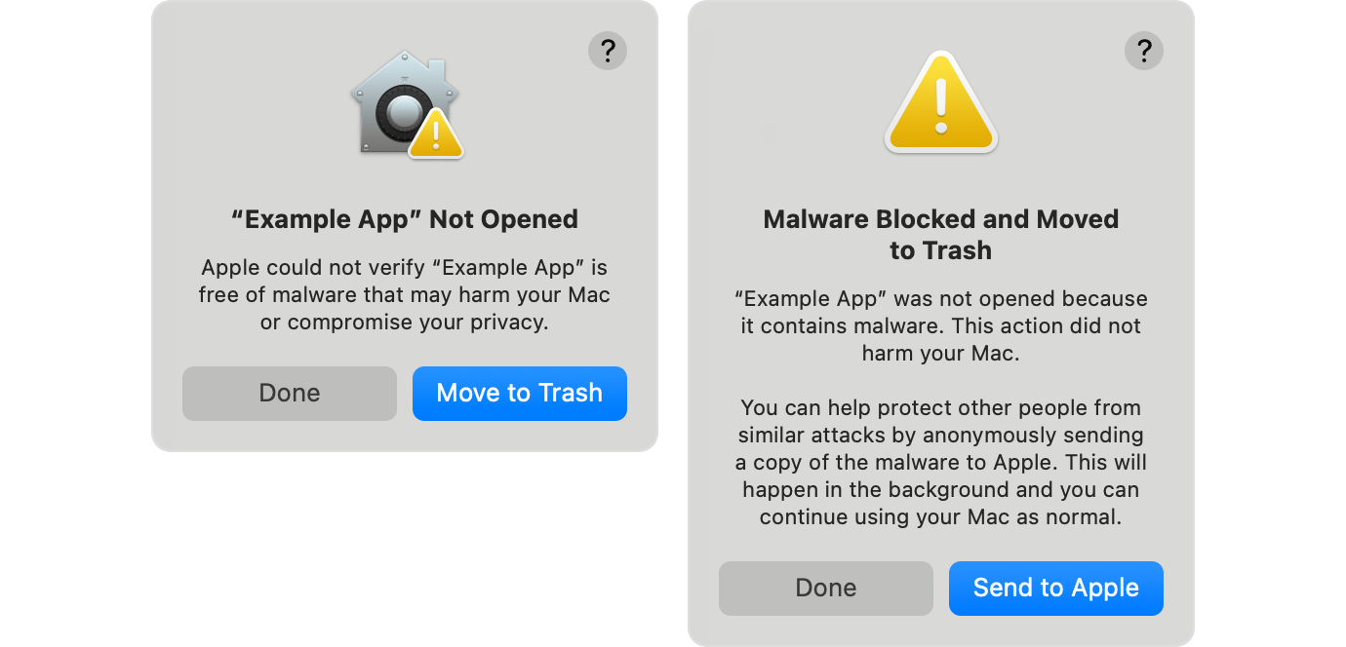Move Example App to Trash
Viewport: 1346px width, 647px height.
pos(520,393)
